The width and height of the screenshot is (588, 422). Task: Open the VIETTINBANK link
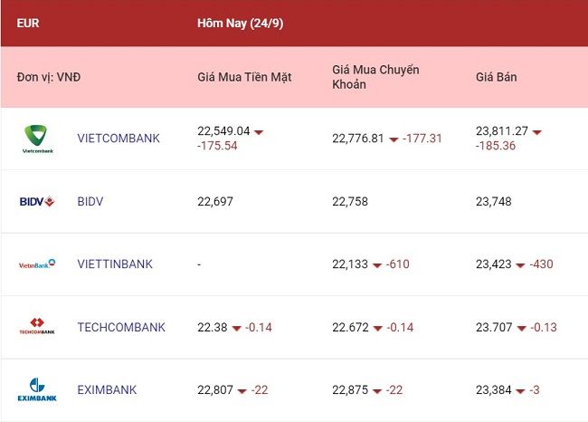115,264
